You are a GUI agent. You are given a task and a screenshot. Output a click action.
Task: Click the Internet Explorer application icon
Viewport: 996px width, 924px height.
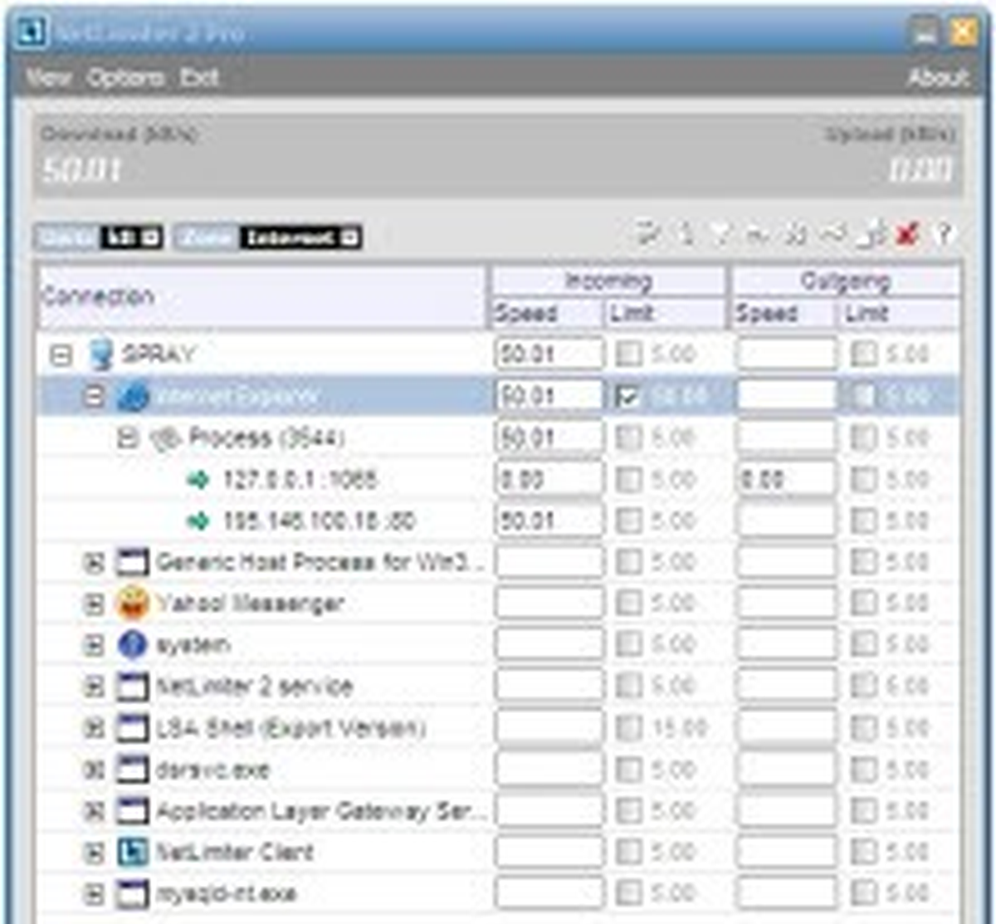click(x=133, y=397)
